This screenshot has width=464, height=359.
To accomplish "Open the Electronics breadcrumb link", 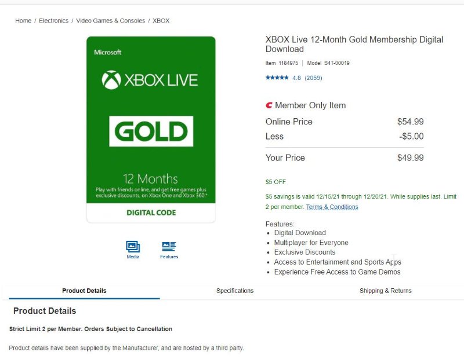I will coord(53,21).
